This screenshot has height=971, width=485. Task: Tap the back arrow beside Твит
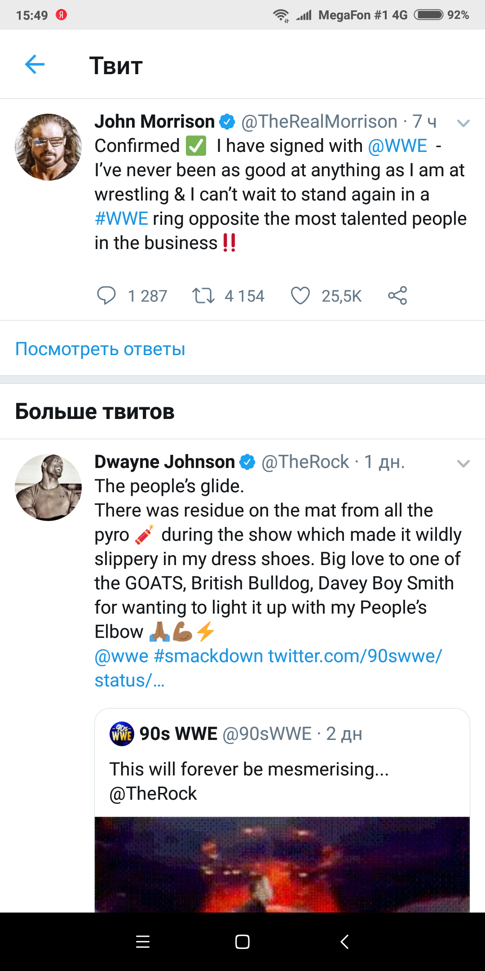pos(35,65)
